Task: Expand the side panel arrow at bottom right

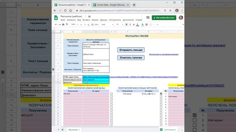Action: pos(182,130)
